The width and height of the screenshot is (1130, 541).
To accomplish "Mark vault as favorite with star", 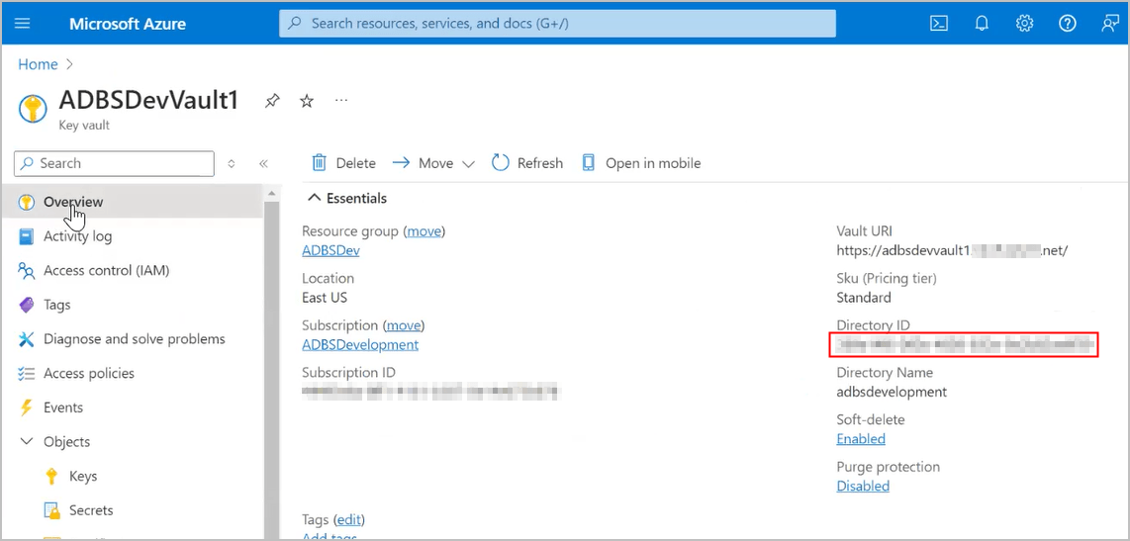I will [307, 101].
